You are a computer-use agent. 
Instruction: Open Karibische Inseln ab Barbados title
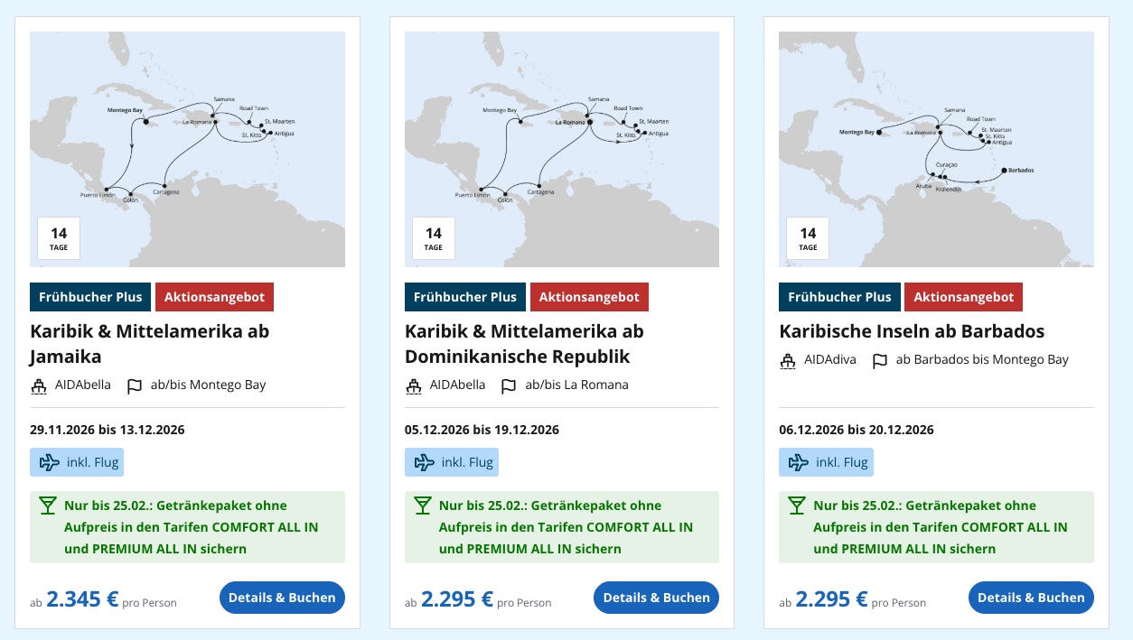911,330
